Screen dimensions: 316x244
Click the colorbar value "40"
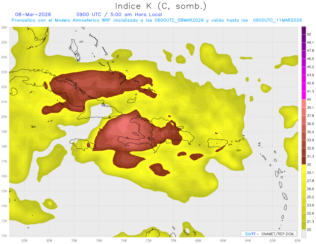tap(309, 99)
